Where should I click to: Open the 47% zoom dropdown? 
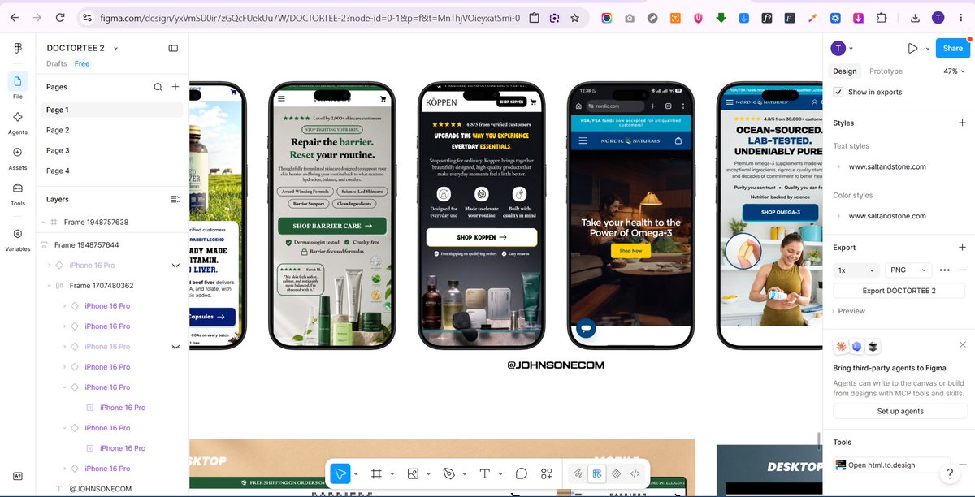(954, 71)
